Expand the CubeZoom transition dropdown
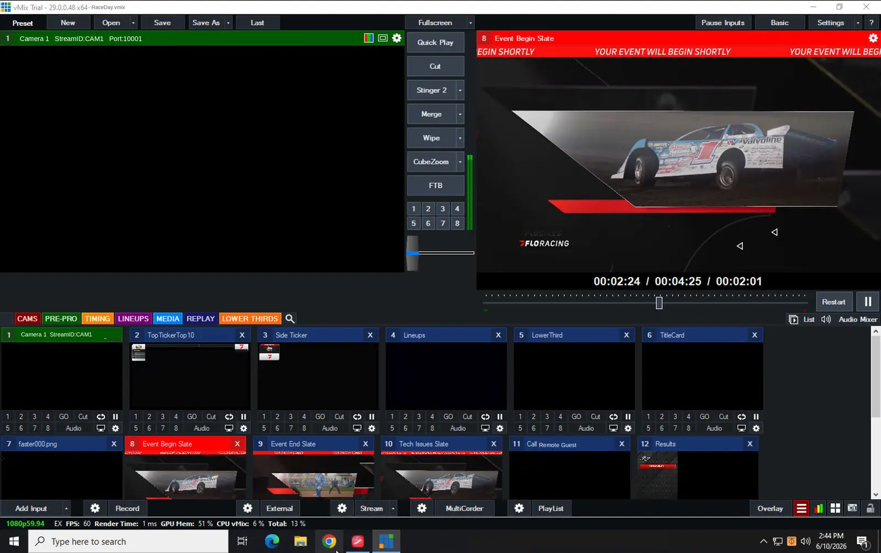Viewport: 881px width, 553px height. [460, 162]
